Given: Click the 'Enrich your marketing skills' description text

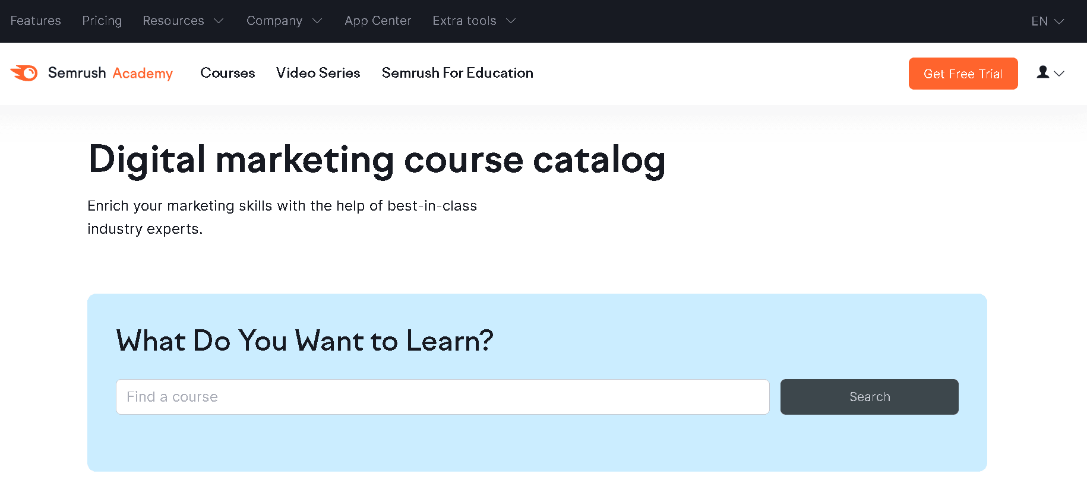Looking at the screenshot, I should coord(282,217).
